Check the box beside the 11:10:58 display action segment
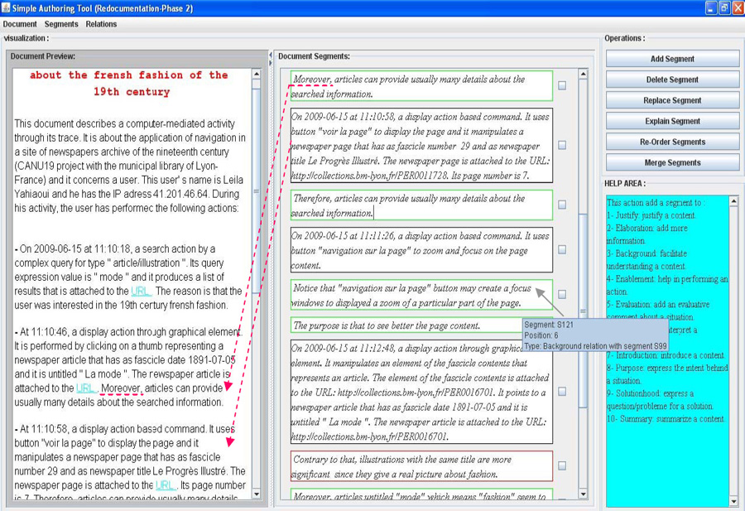The width and height of the screenshot is (745, 511). click(x=562, y=145)
